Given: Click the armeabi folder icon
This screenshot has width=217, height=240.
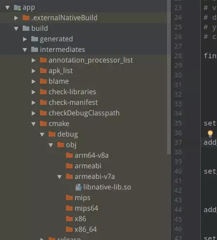Looking at the screenshot, I should 69,166.
